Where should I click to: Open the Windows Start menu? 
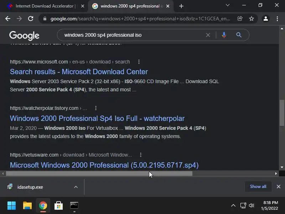[x=11, y=206]
